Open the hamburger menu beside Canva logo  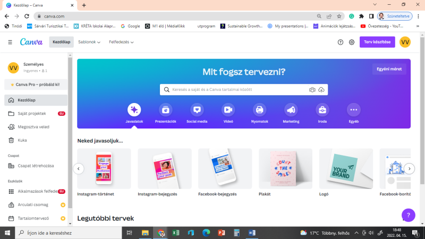click(10, 42)
